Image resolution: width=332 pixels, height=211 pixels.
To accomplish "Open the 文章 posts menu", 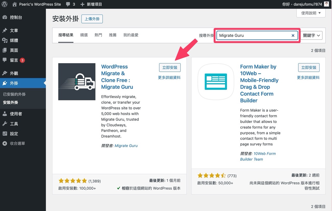I will tap(23, 30).
